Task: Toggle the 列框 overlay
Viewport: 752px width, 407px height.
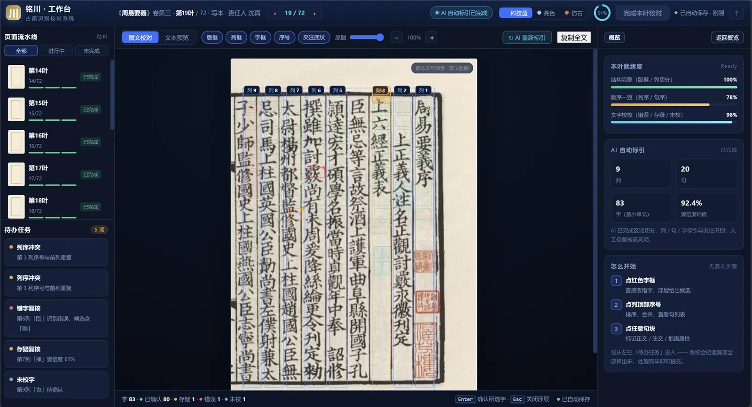Action: [x=236, y=38]
